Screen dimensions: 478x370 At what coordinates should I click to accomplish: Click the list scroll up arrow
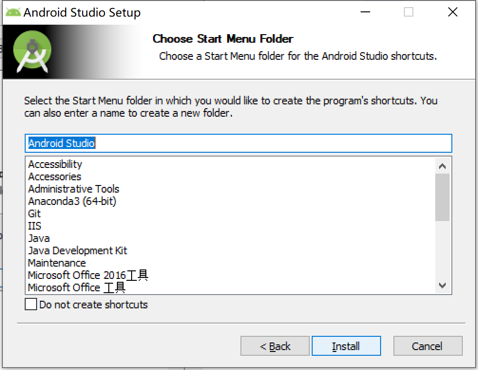coord(442,166)
